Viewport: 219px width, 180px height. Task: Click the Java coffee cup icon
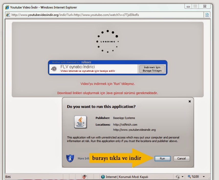tap(80, 122)
